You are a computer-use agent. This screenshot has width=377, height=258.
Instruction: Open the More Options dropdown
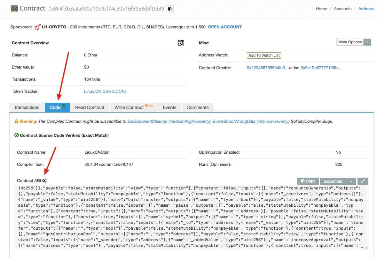354,42
